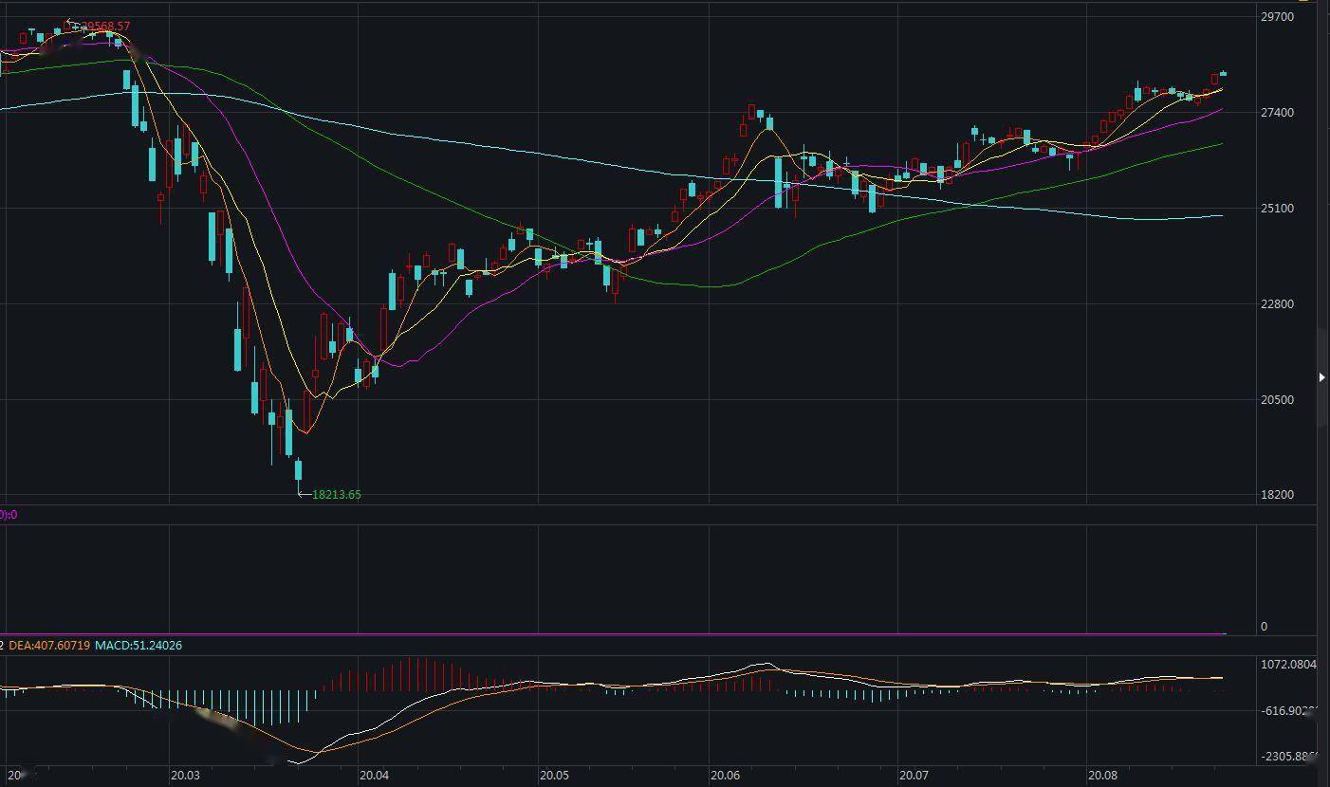Expand the side panel with the right-edge arrow
Image resolution: width=1330 pixels, height=787 pixels.
[1322, 377]
